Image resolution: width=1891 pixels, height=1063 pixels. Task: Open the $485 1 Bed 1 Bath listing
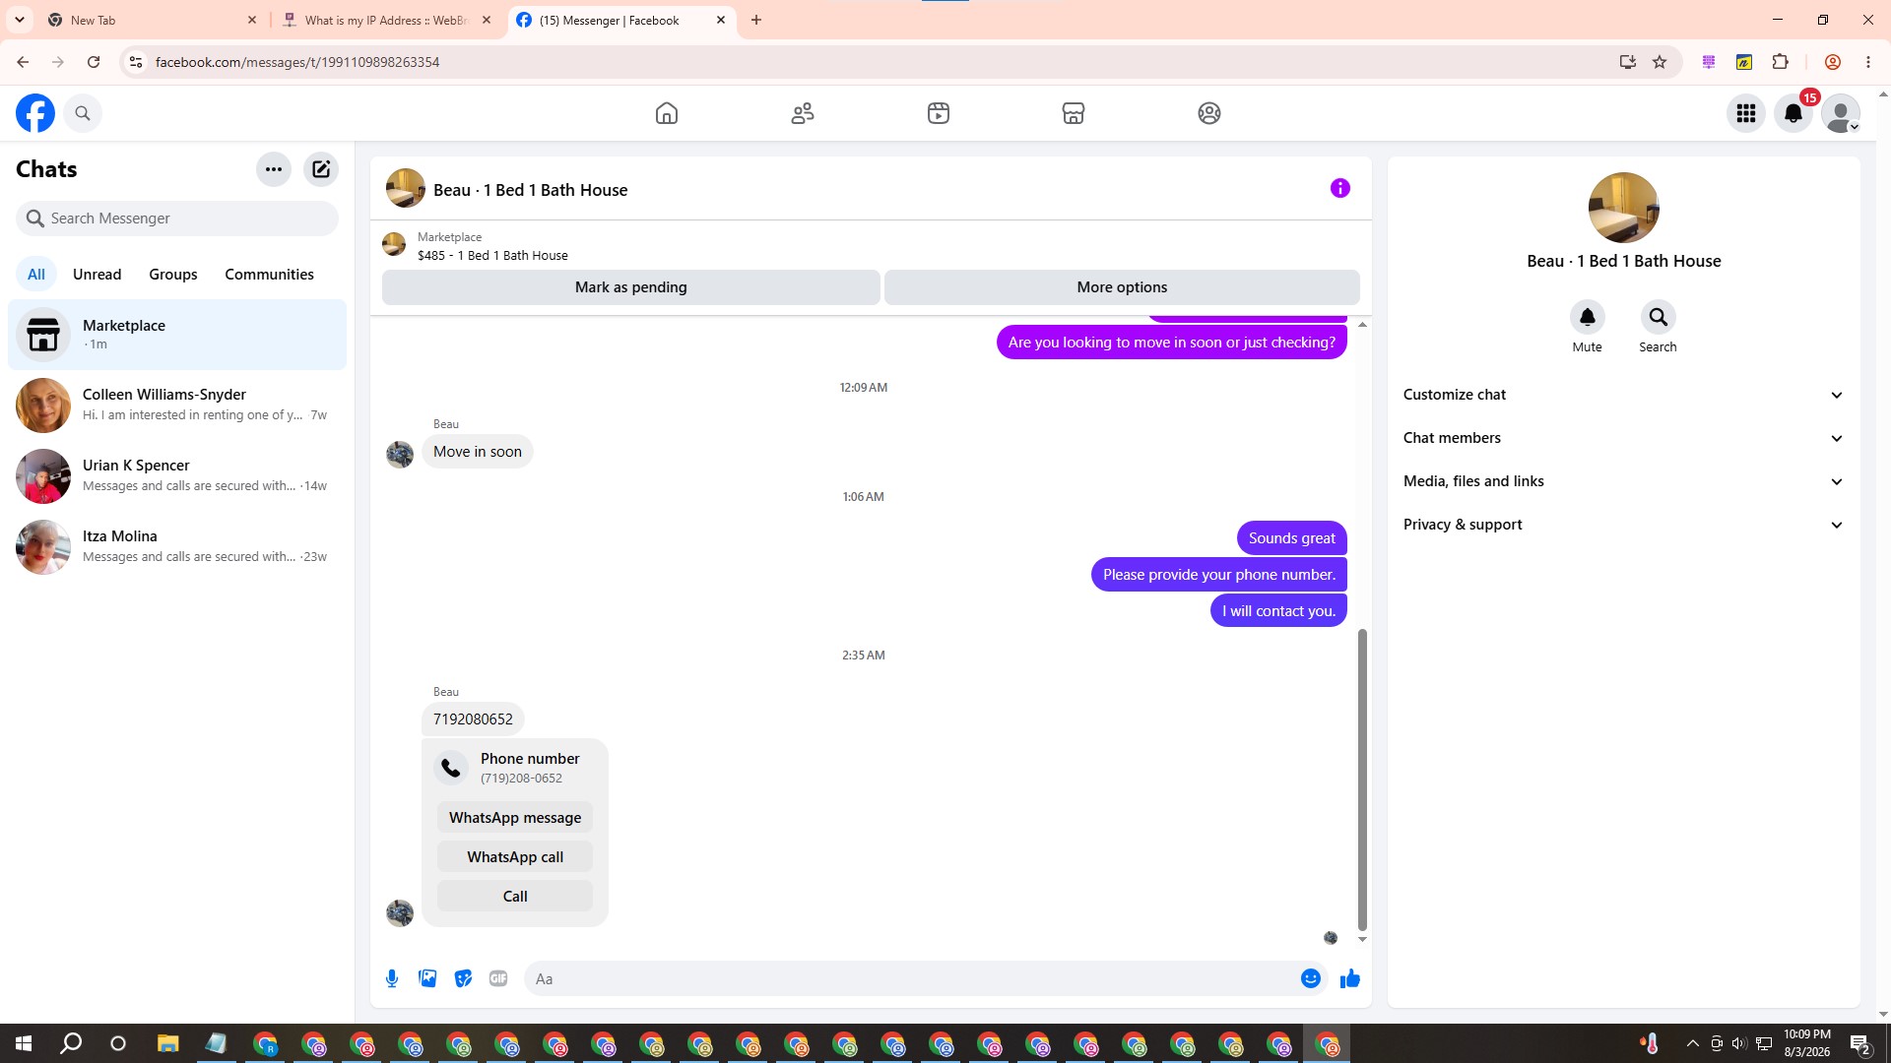[x=492, y=255]
